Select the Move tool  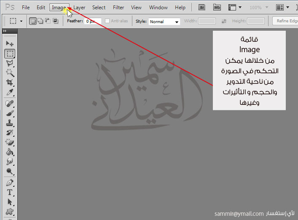pos(10,44)
